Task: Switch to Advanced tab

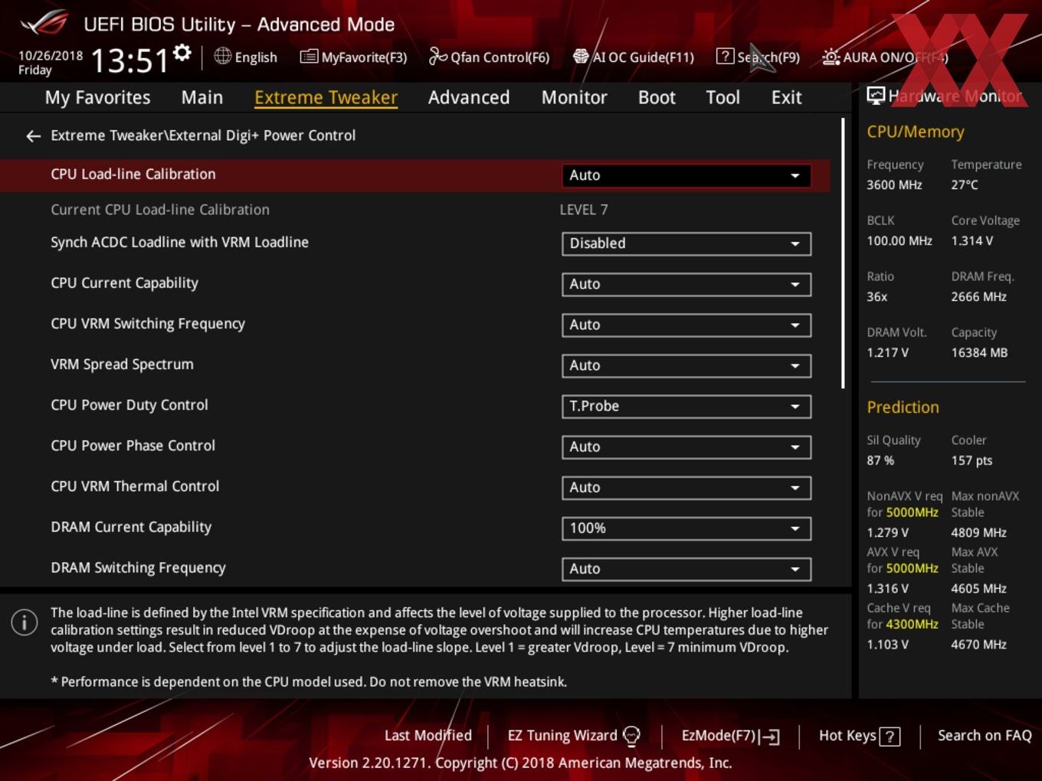Action: click(x=469, y=97)
